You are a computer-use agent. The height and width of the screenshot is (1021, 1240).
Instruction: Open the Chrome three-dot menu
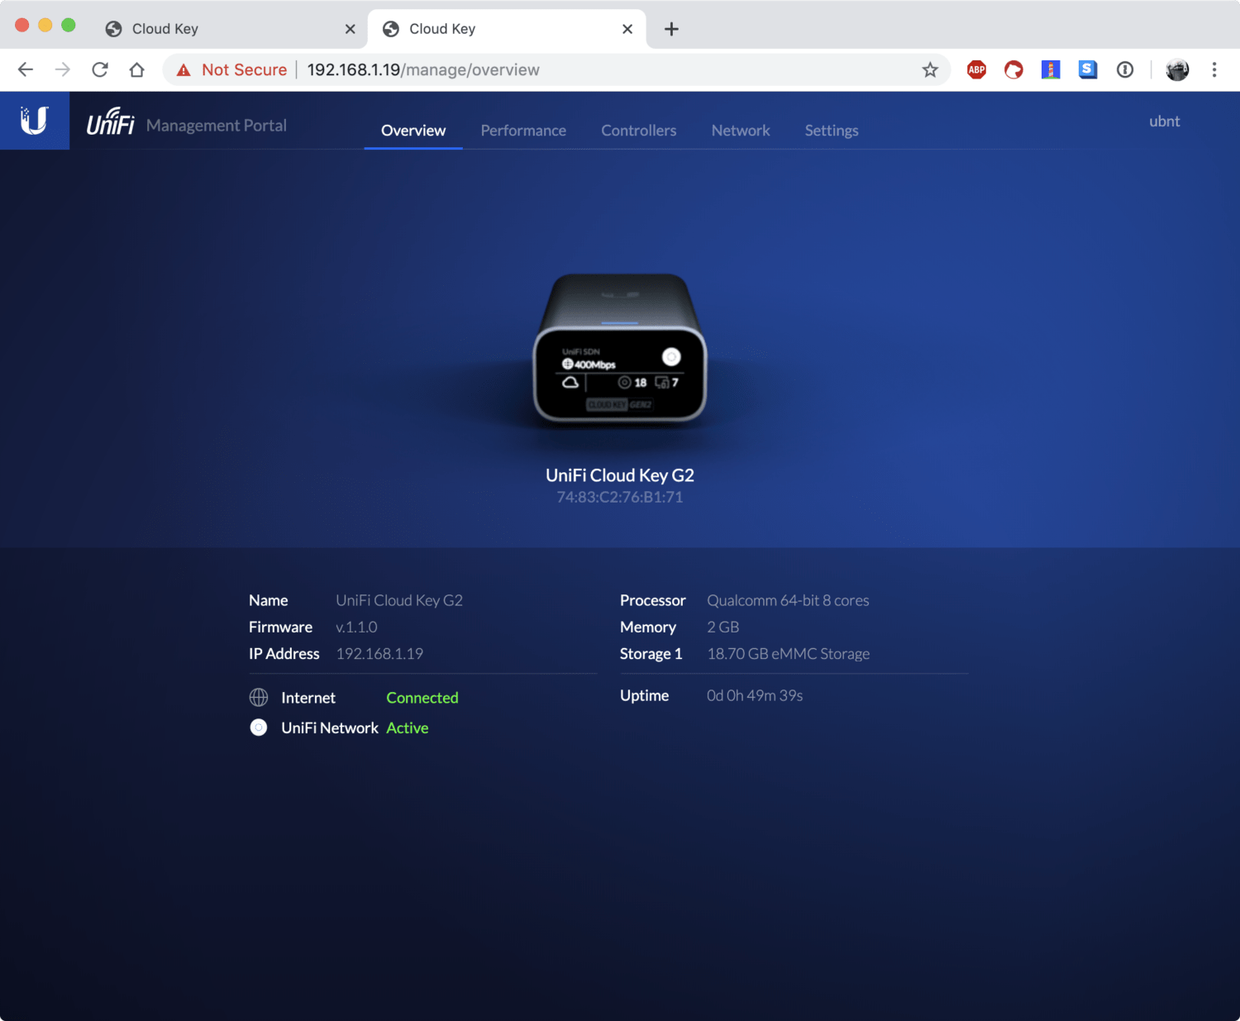pos(1214,69)
